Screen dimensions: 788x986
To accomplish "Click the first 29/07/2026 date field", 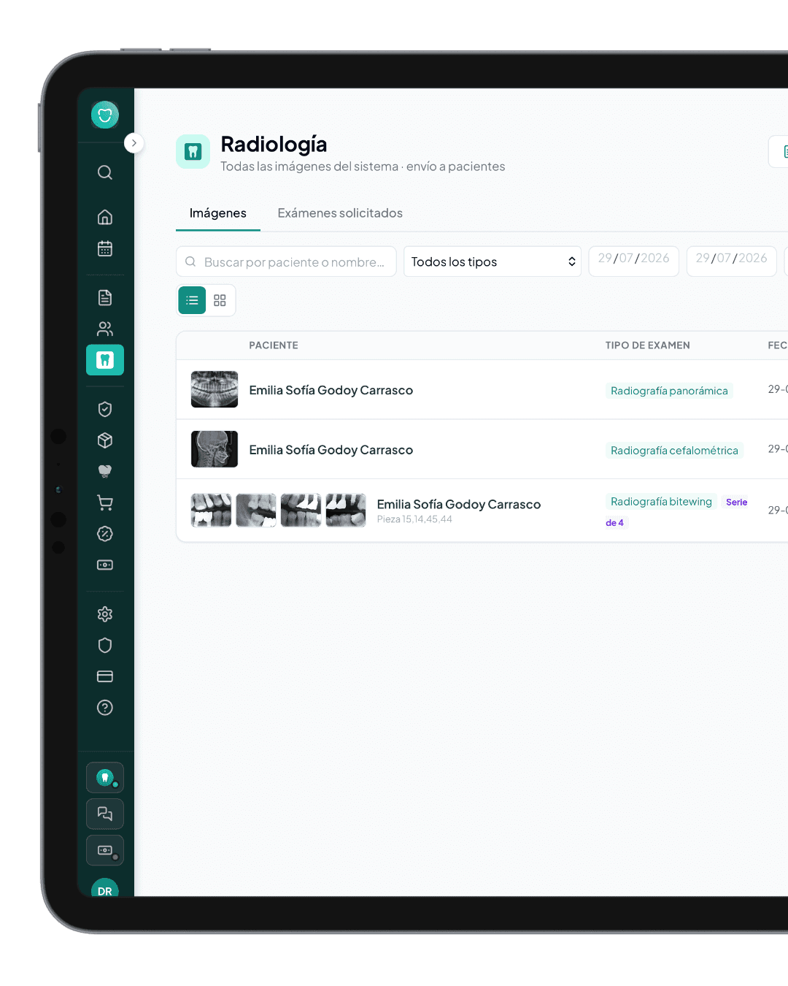I will coord(634,260).
